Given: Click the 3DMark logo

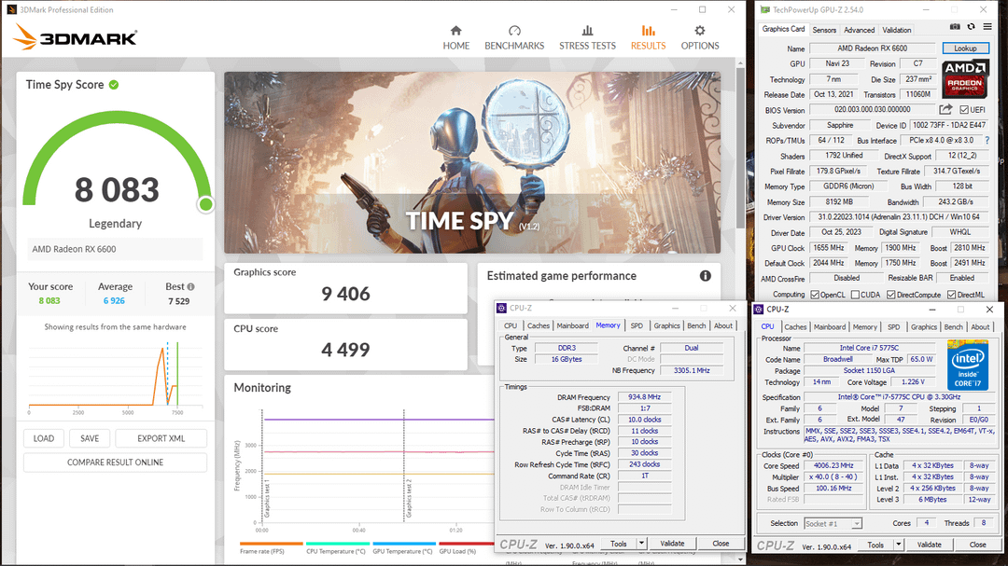Looking at the screenshot, I should (75, 37).
